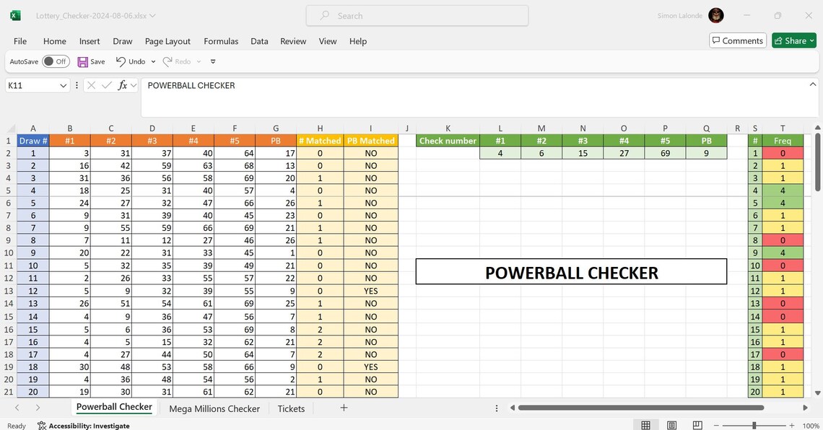This screenshot has height=430, width=823.
Task: Open the Insert Function (fx) dialog
Action: tap(122, 85)
